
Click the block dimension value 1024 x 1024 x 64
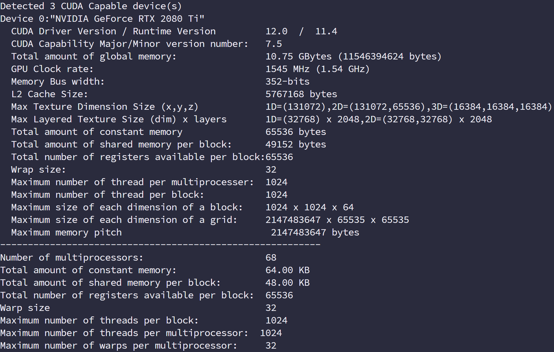coord(310,207)
